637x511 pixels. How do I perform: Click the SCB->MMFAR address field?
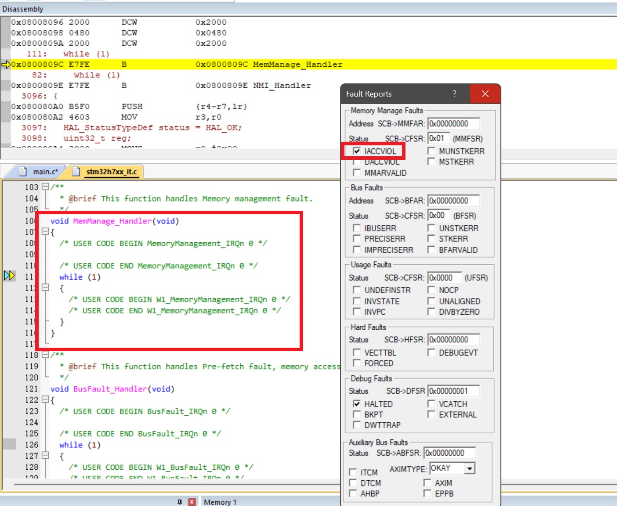[453, 124]
